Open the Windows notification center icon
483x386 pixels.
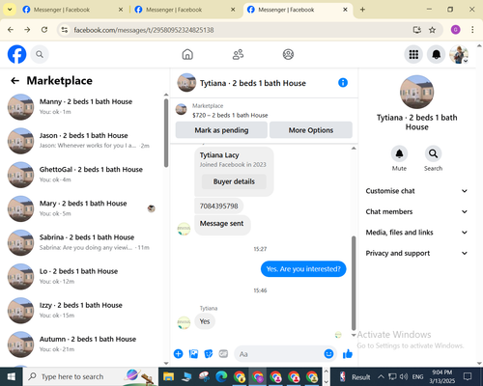pos(468,376)
